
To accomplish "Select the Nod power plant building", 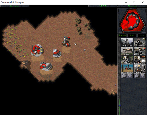I will pos(57,53).
